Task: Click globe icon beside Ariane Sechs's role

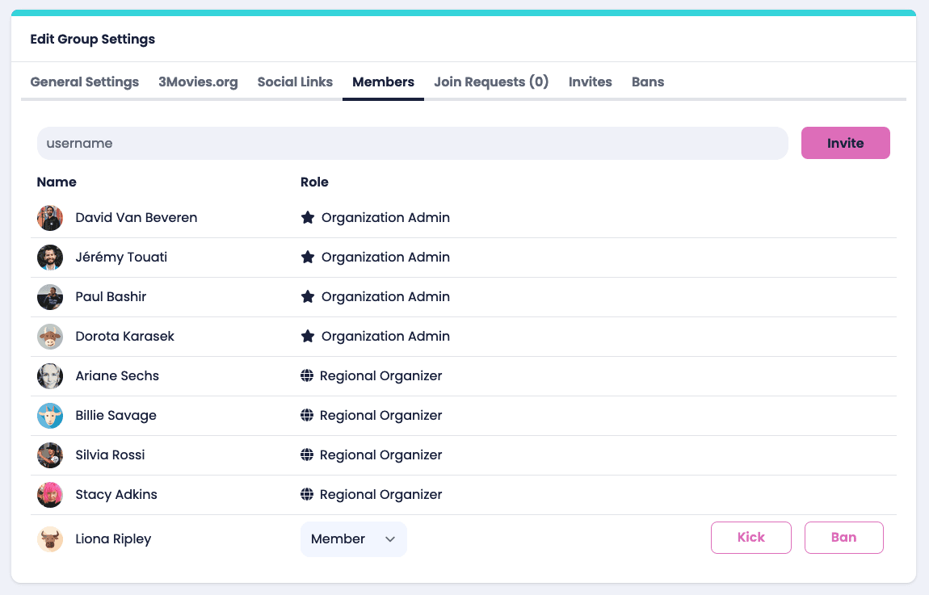Action: (307, 376)
